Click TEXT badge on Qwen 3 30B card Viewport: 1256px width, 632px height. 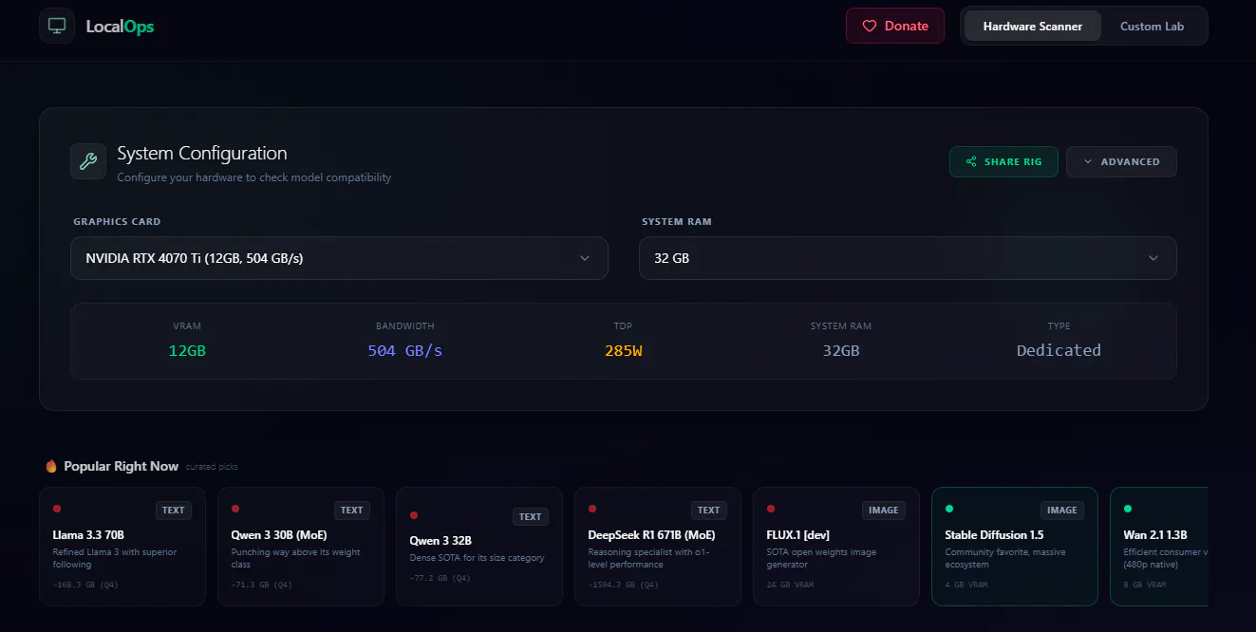click(352, 511)
